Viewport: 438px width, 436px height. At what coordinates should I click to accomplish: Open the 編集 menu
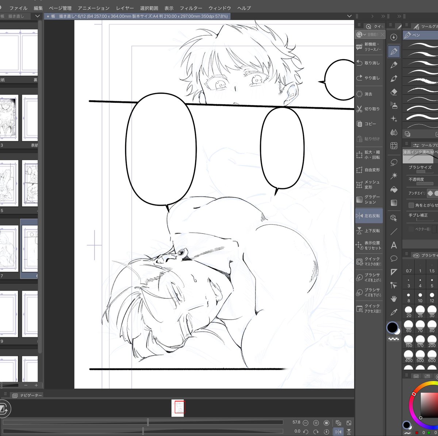tap(38, 8)
